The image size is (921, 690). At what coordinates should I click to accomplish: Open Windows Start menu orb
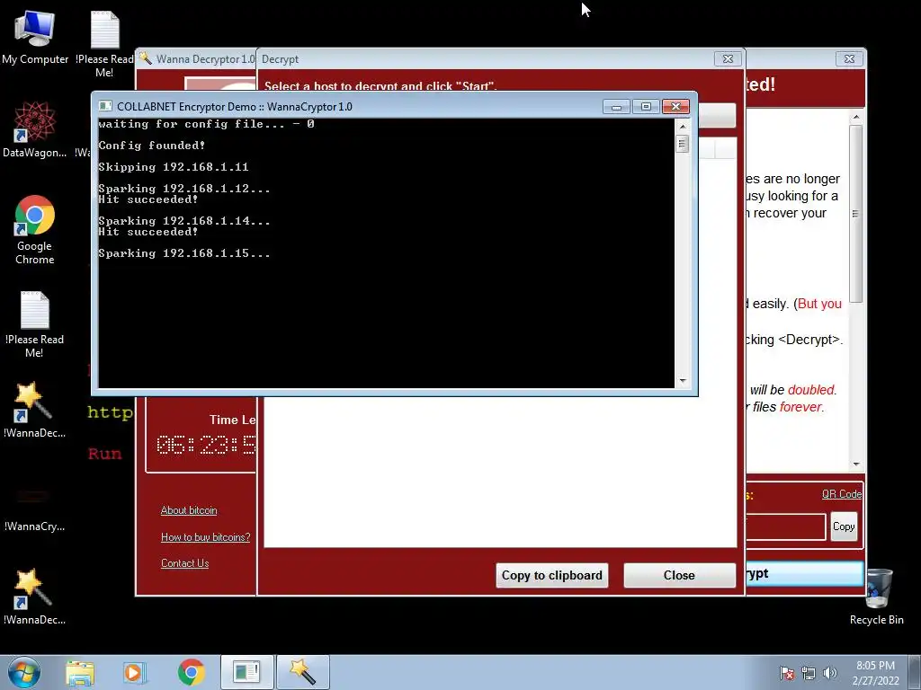(x=24, y=672)
